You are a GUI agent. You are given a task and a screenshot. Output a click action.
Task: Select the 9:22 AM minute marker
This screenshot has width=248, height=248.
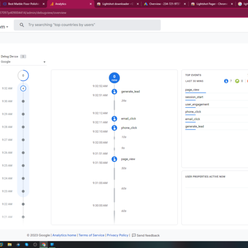(23, 204)
